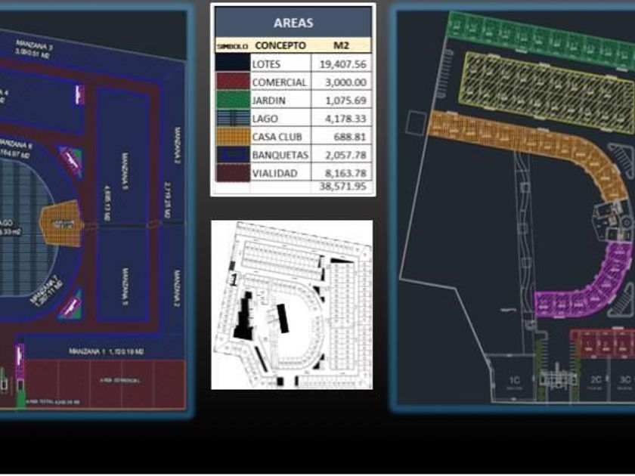Pick the BANQUETAS navy legend swatch

click(x=233, y=154)
